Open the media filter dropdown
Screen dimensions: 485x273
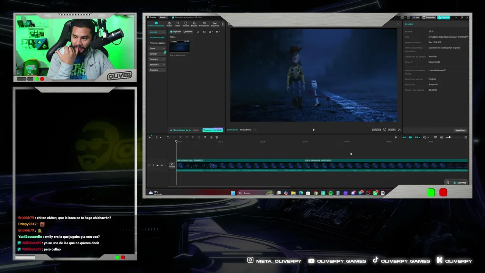pos(217,31)
